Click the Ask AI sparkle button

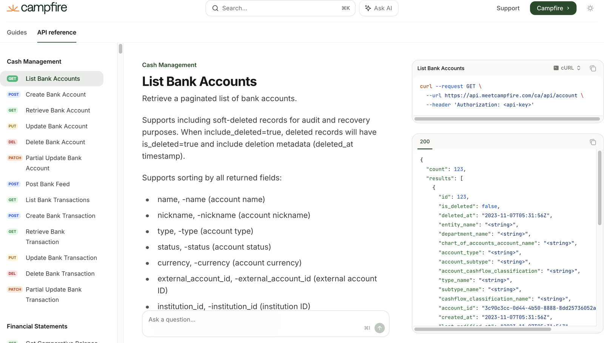click(379, 8)
